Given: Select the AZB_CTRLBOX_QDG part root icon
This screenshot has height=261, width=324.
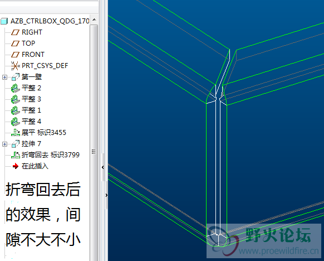Looking at the screenshot, I should (4, 21).
